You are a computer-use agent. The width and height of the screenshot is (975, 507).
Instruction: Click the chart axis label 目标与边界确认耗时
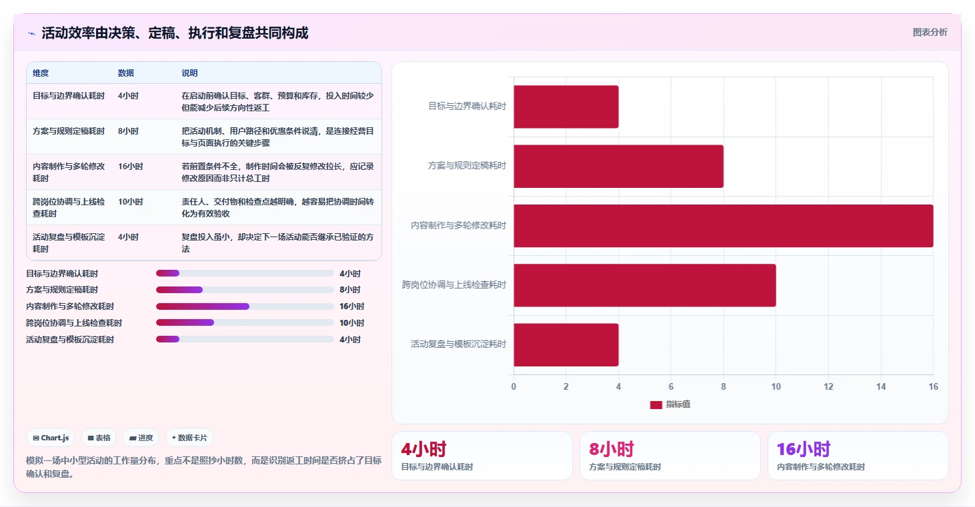[467, 107]
